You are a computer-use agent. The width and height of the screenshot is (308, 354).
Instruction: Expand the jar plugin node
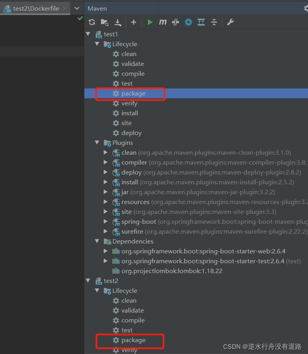click(x=105, y=192)
